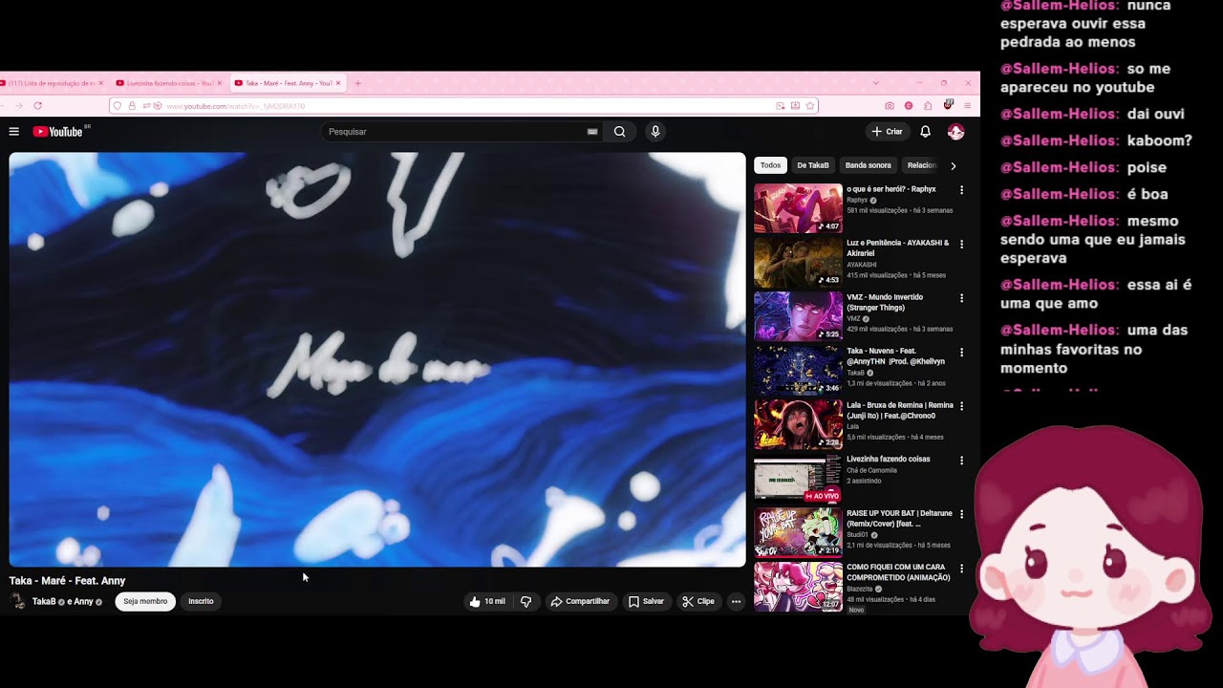
Task: Open the Anny channel link
Action: [x=83, y=601]
